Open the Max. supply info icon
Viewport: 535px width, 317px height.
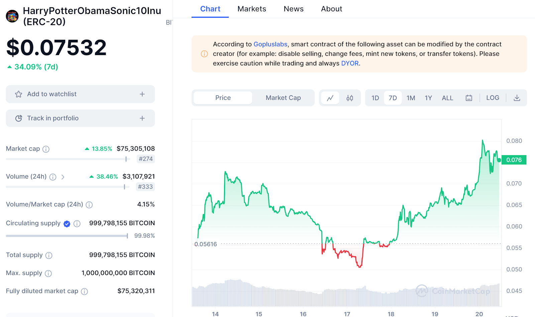point(48,274)
